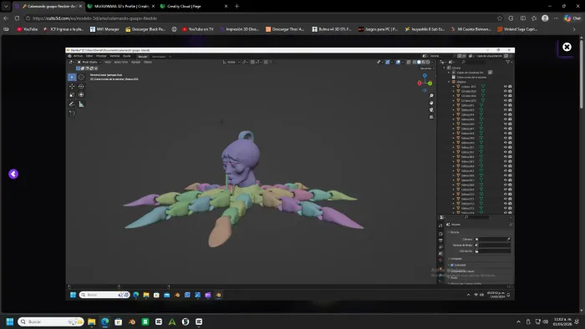Image resolution: width=585 pixels, height=329 pixels.
Task: Open the Mi Cuenta Bienven... bookmark
Action: [x=471, y=29]
